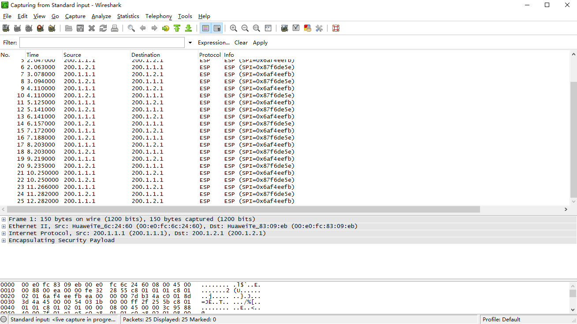The width and height of the screenshot is (577, 324).
Task: Open the Statistics menu
Action: (x=128, y=16)
